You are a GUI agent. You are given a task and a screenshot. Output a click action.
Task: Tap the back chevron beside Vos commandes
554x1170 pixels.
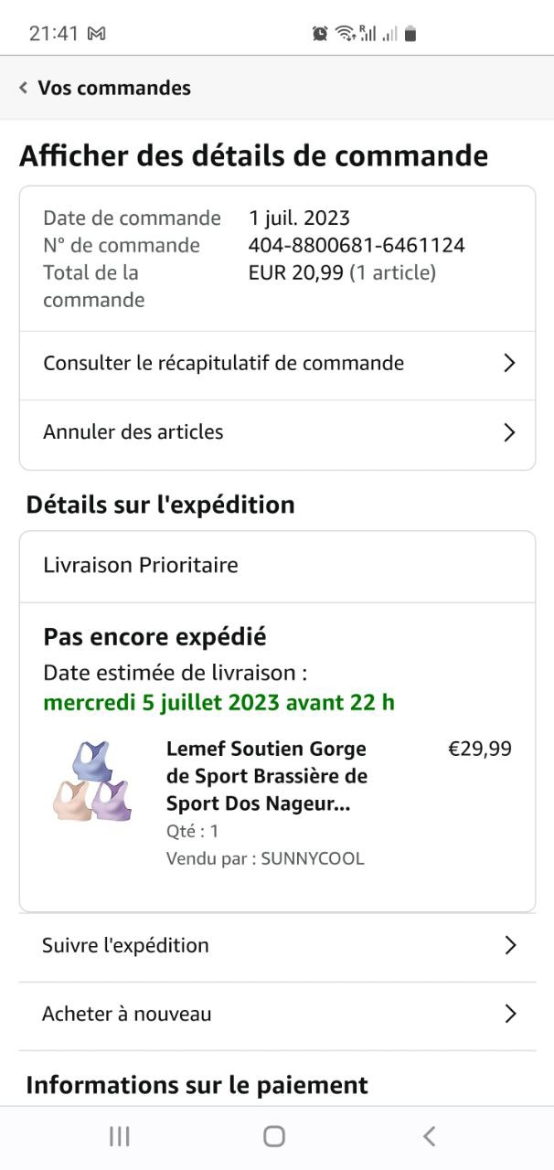pyautogui.click(x=23, y=88)
